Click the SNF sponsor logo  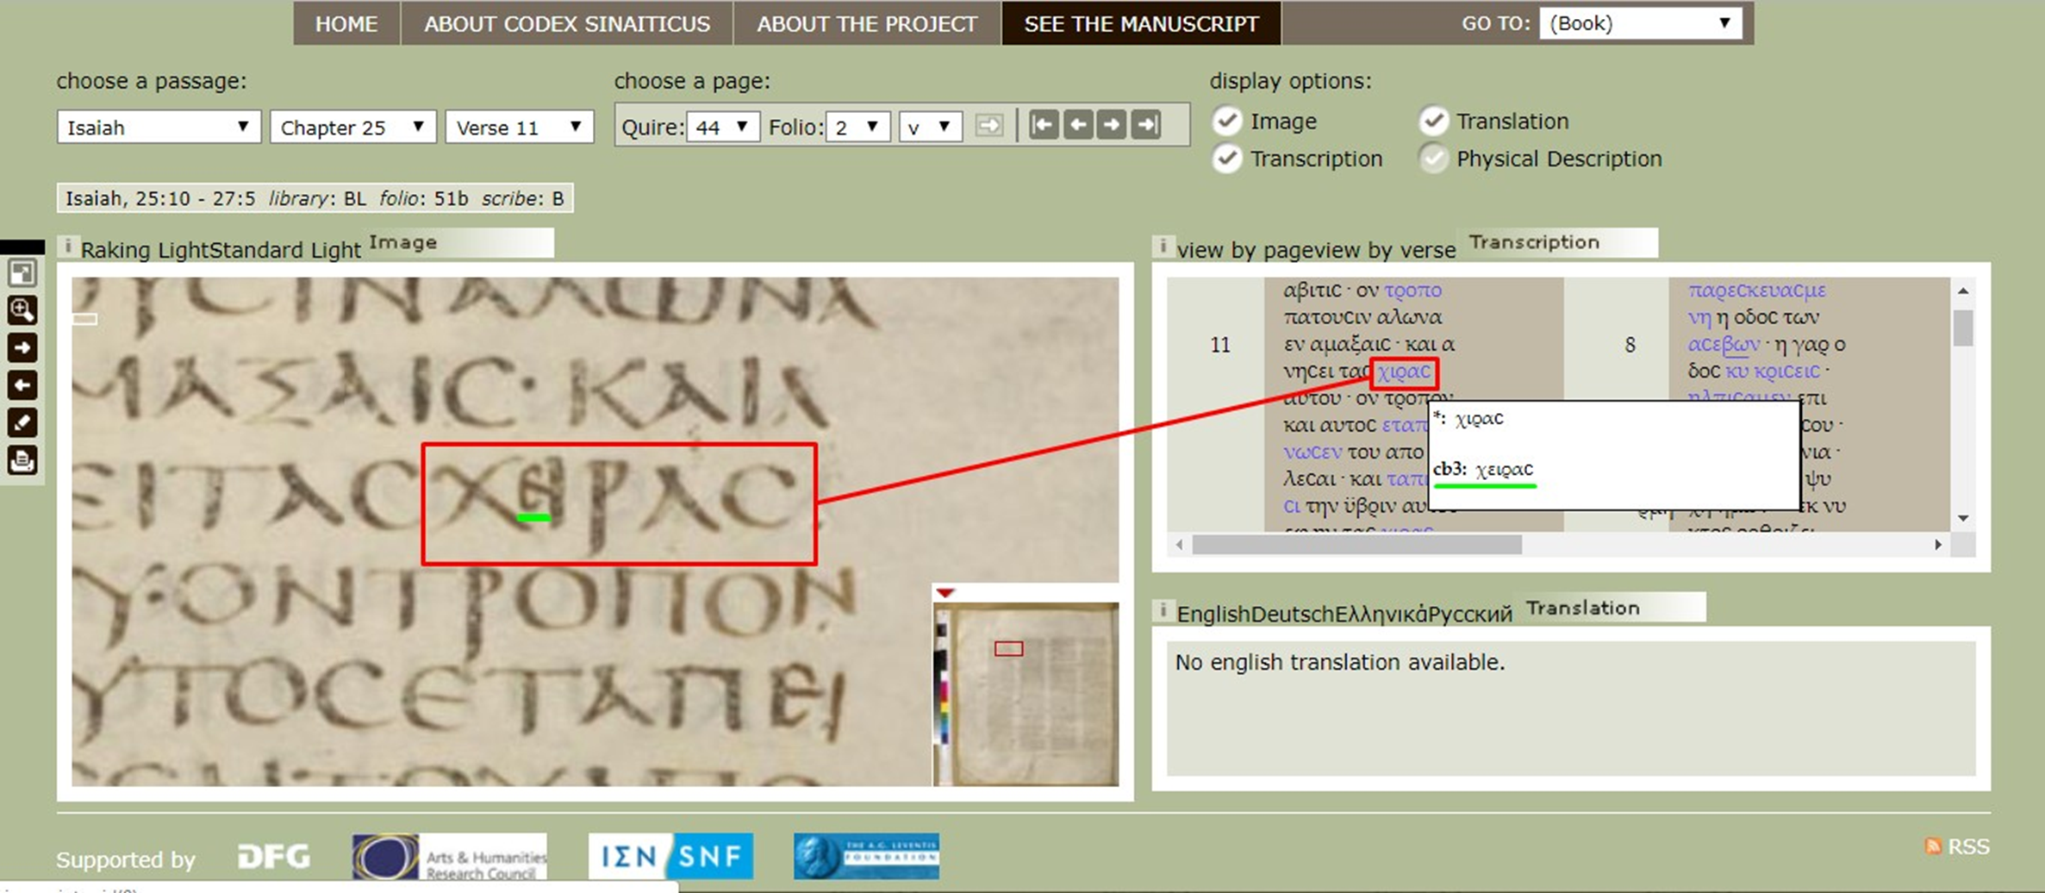click(x=670, y=857)
